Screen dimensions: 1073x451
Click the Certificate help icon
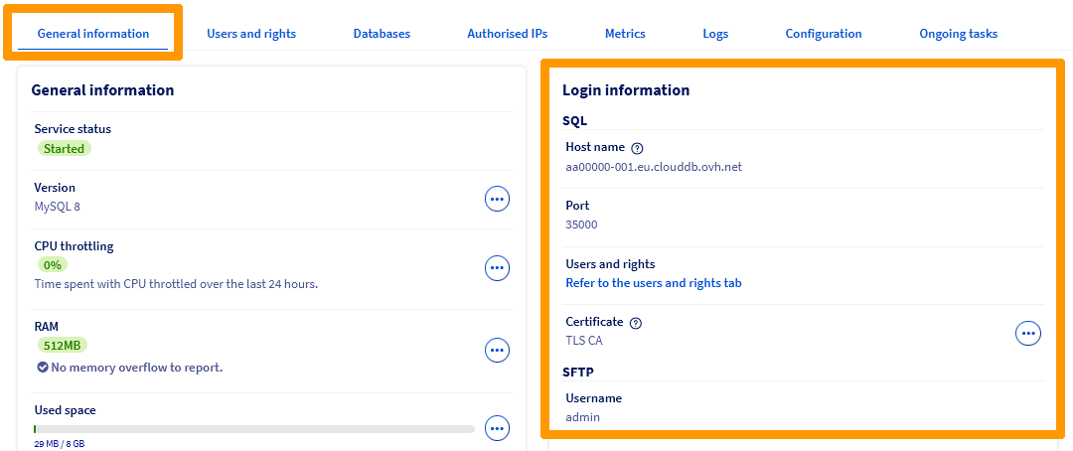[636, 323]
